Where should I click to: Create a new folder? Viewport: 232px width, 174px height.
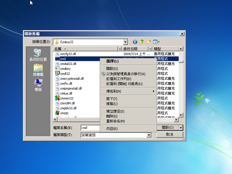tap(148, 42)
